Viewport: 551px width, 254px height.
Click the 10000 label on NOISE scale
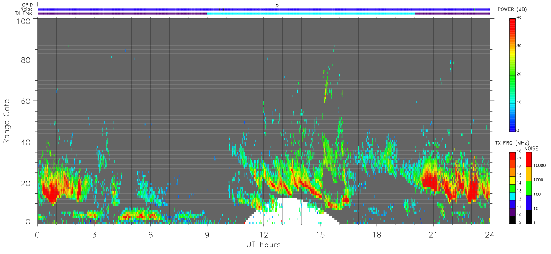541,166
